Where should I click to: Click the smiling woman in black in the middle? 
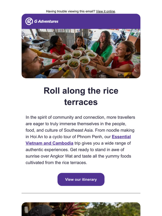point(79,42)
